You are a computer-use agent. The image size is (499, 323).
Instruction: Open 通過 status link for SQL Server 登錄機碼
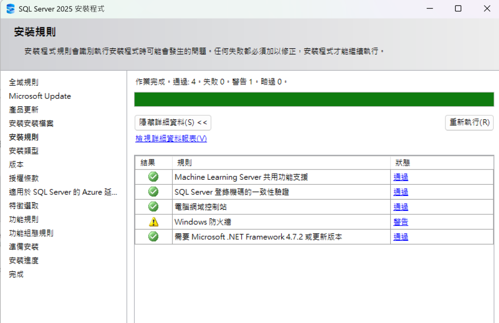pos(401,192)
